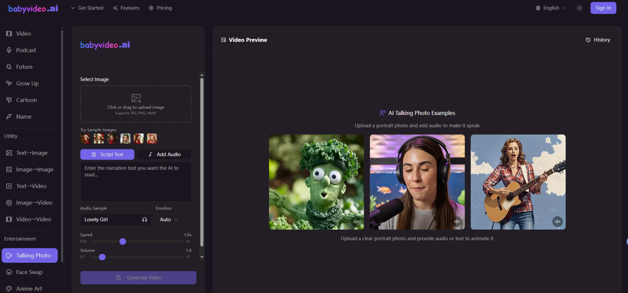Open the Grow Up tool

pyautogui.click(x=27, y=83)
